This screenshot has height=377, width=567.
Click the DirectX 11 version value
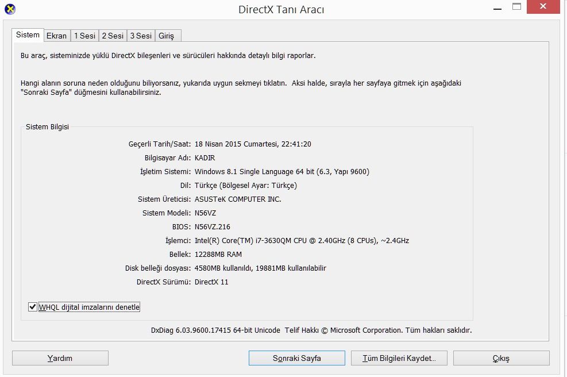coord(211,282)
